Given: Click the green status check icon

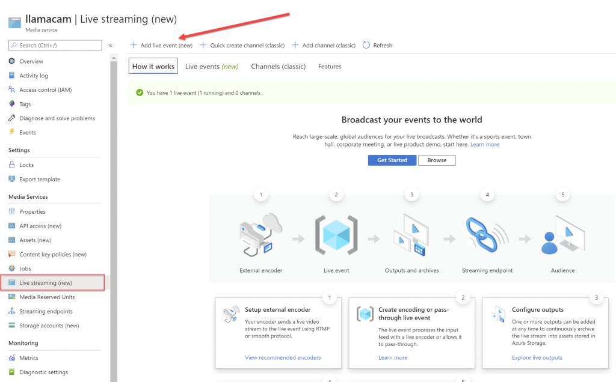Looking at the screenshot, I should pyautogui.click(x=140, y=92).
